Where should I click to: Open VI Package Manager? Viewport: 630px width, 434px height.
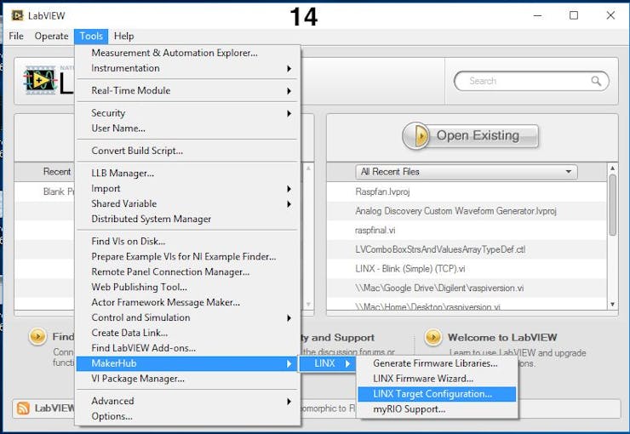[188, 379]
